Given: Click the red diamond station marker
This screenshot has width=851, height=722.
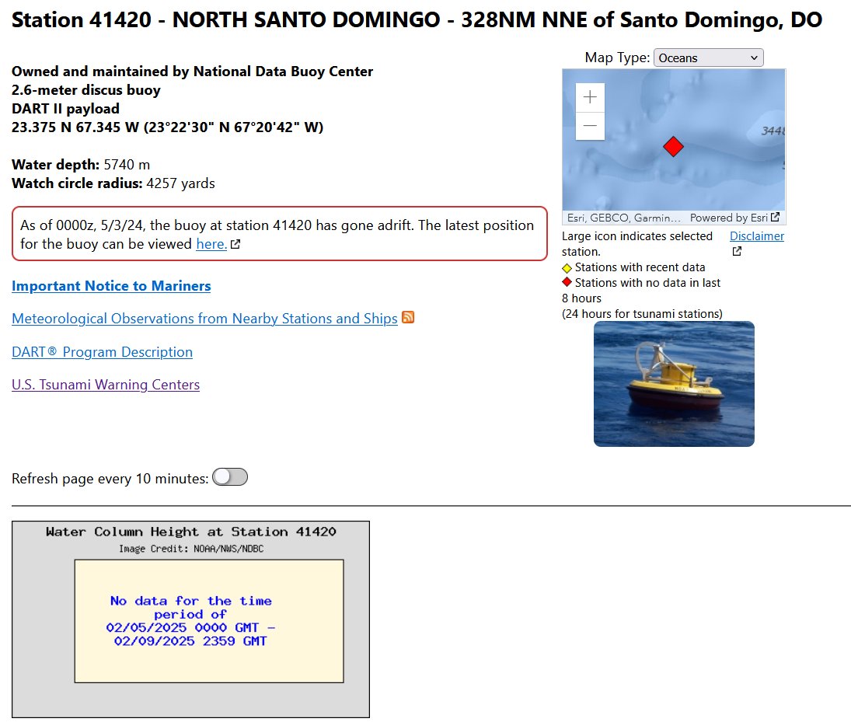Looking at the screenshot, I should [x=673, y=147].
